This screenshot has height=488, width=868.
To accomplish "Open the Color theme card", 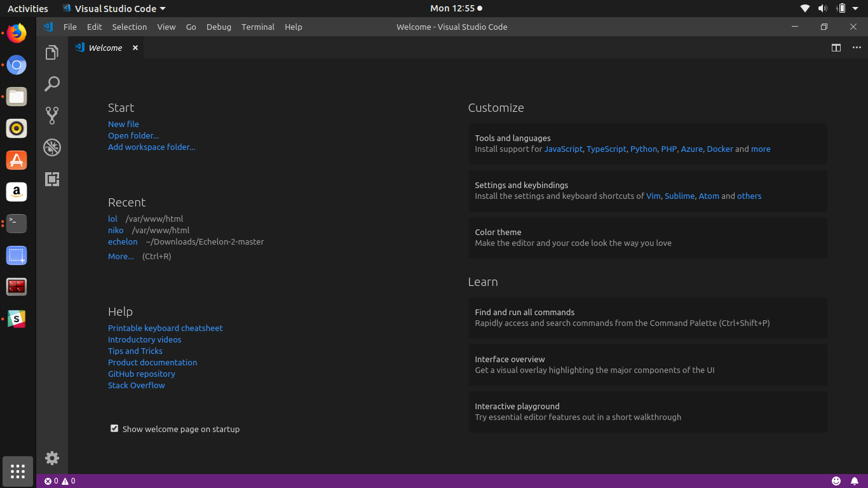I will 648,238.
